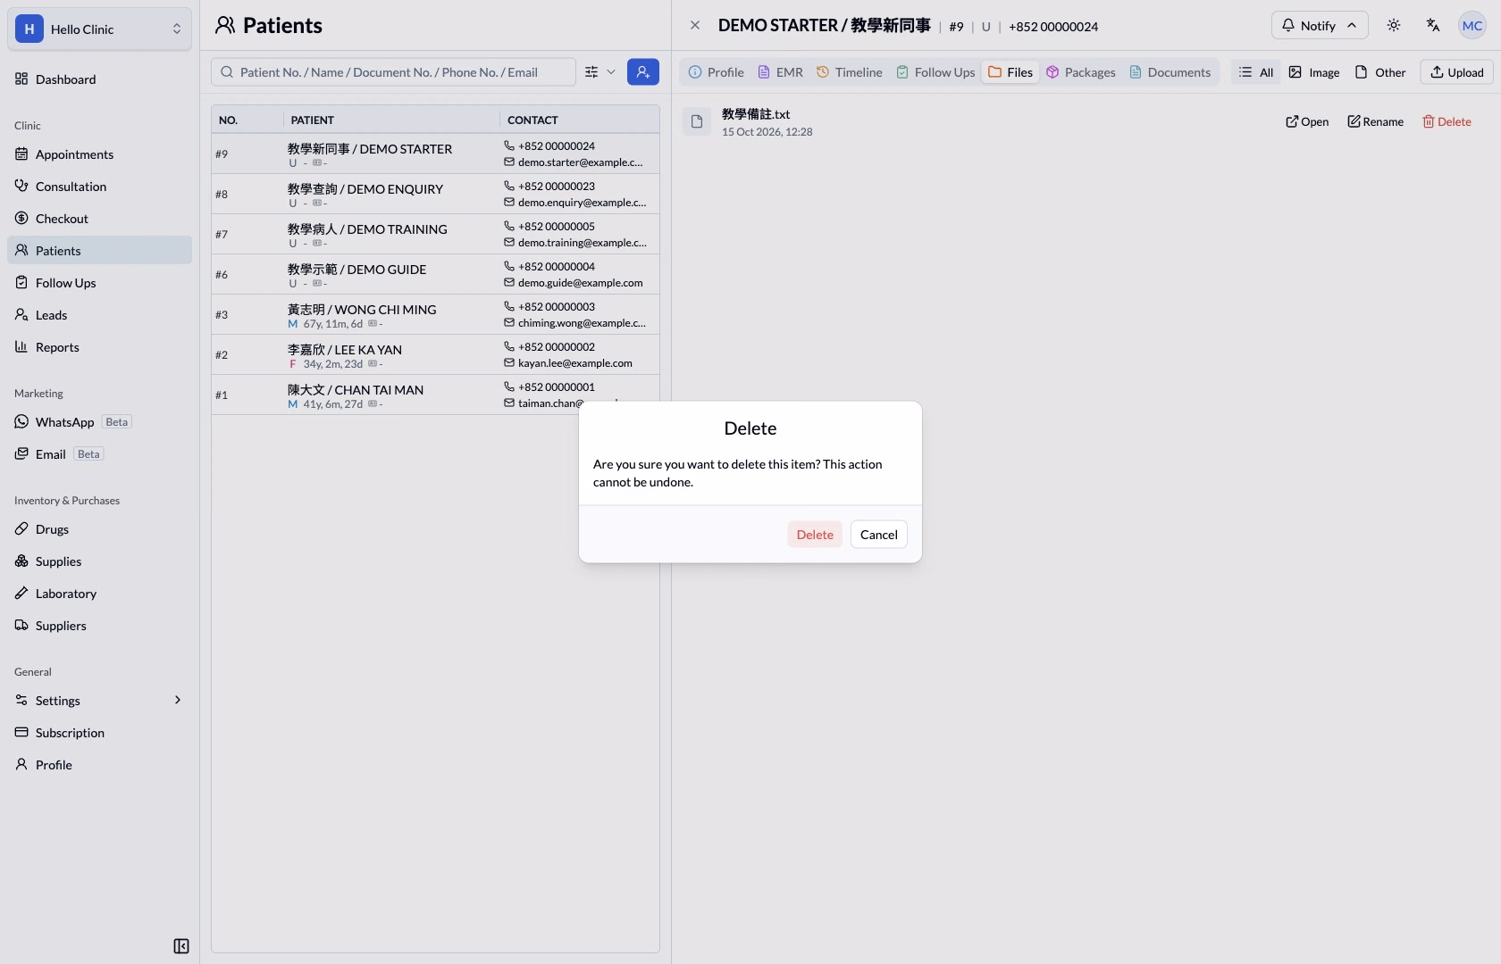Open the Hello Clinic switcher dropdown

[99, 29]
